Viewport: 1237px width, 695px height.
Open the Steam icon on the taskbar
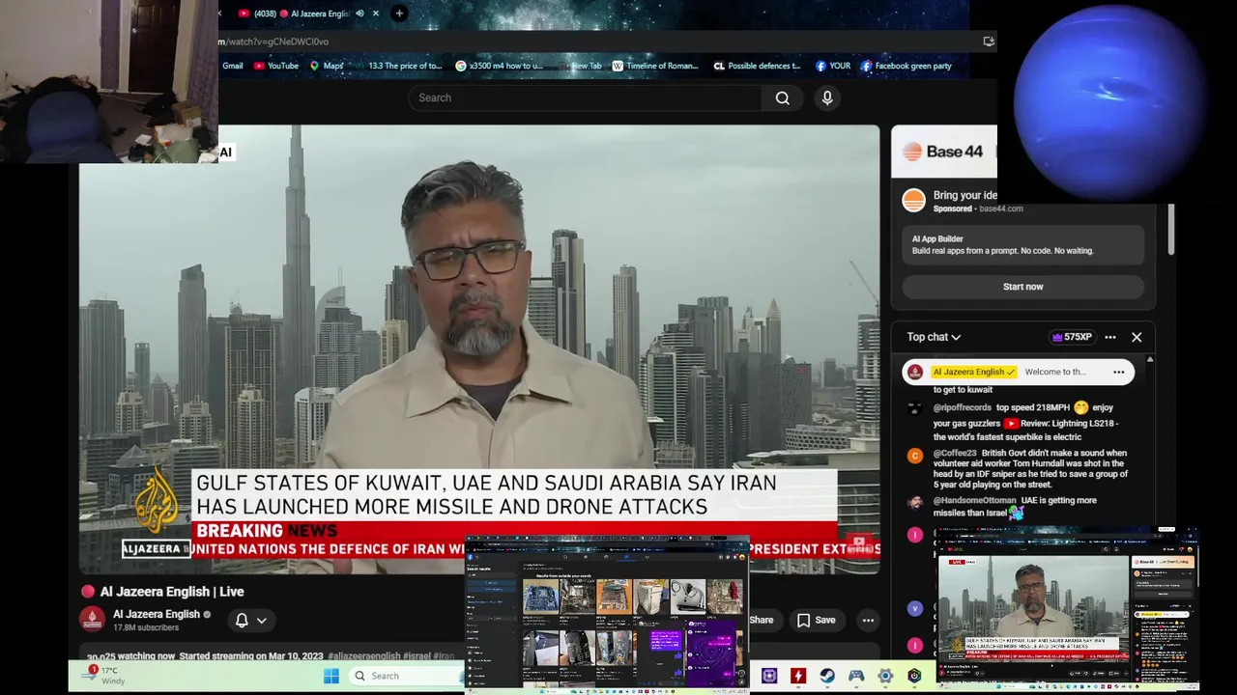click(x=827, y=676)
